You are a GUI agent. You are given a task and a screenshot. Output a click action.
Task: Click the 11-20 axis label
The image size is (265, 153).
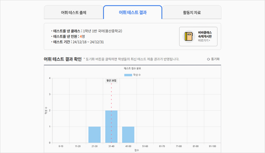78,146
